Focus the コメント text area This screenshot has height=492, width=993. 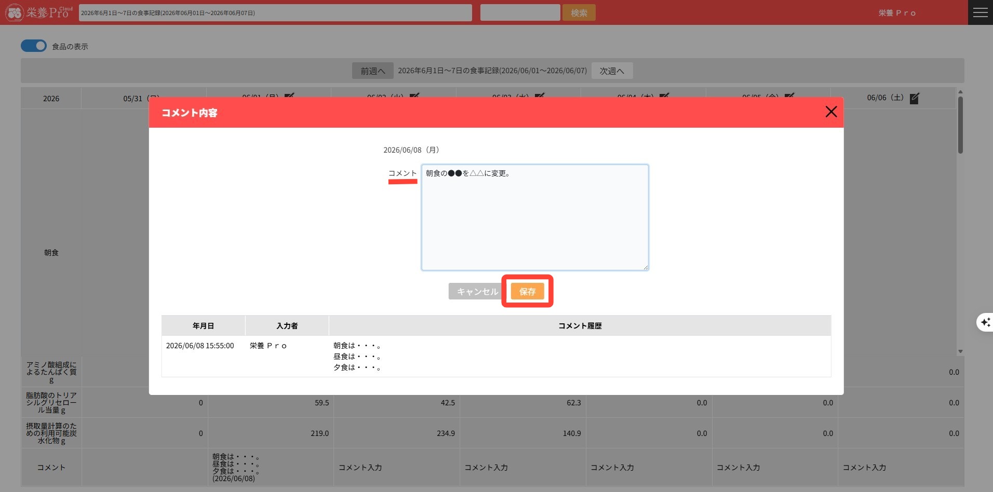pyautogui.click(x=535, y=217)
